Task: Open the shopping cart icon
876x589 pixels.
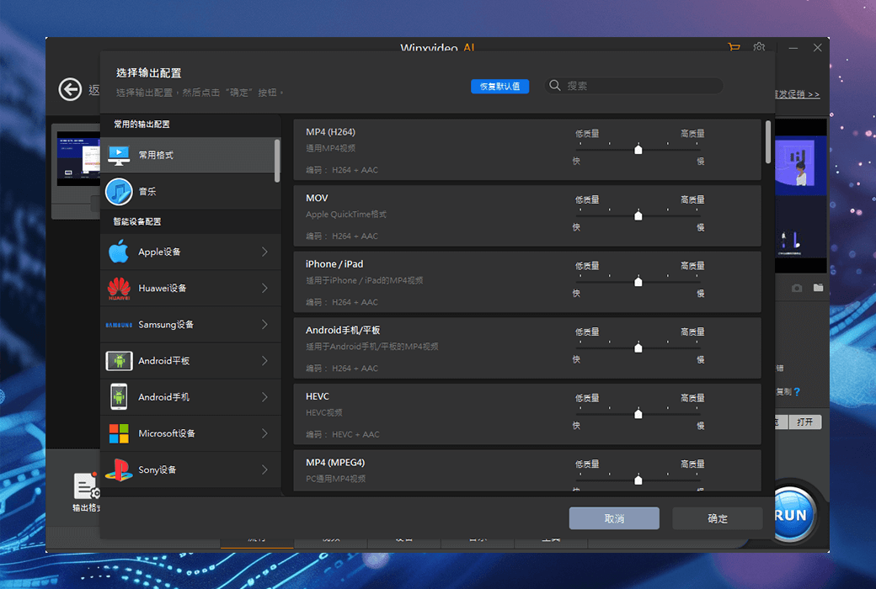Action: pyautogui.click(x=734, y=47)
